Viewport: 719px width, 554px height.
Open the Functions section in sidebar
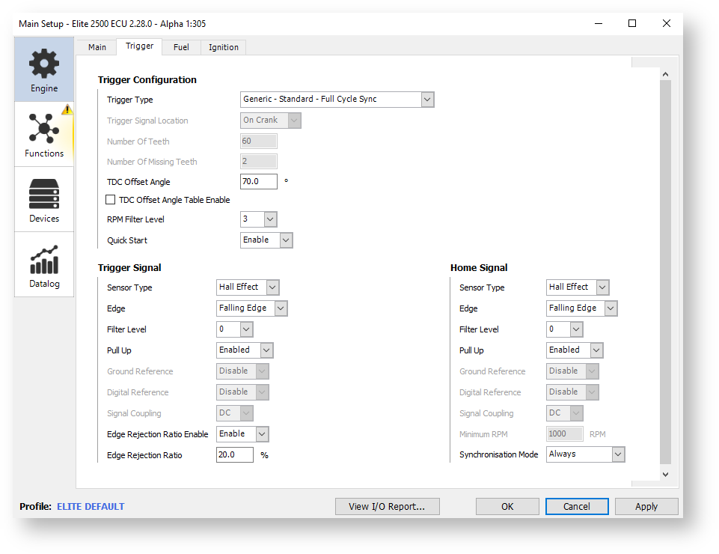(44, 134)
